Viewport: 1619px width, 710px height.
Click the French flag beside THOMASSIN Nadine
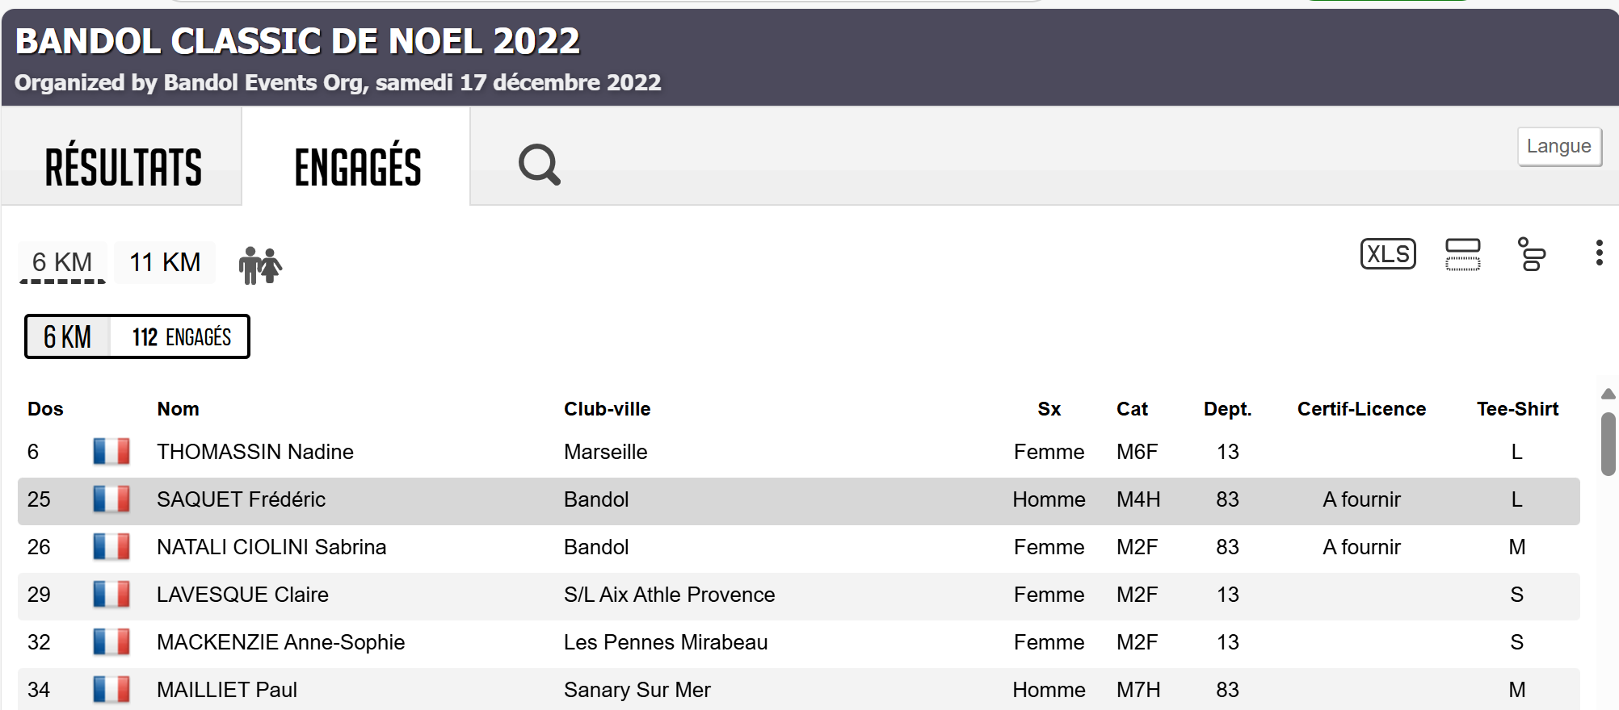[111, 452]
